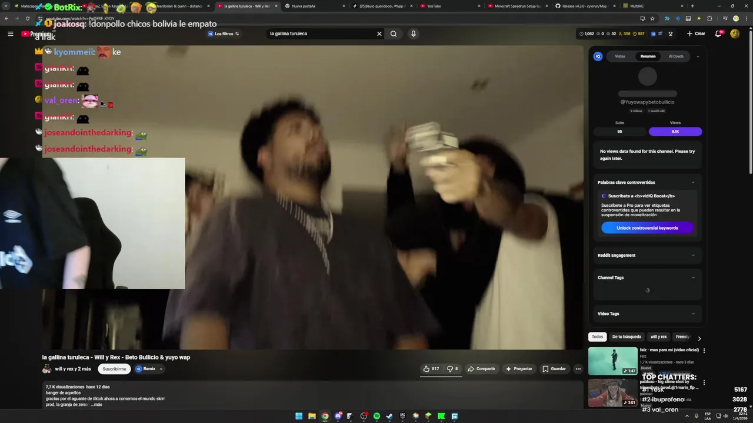Collapse the Channel Tags section

[693, 278]
